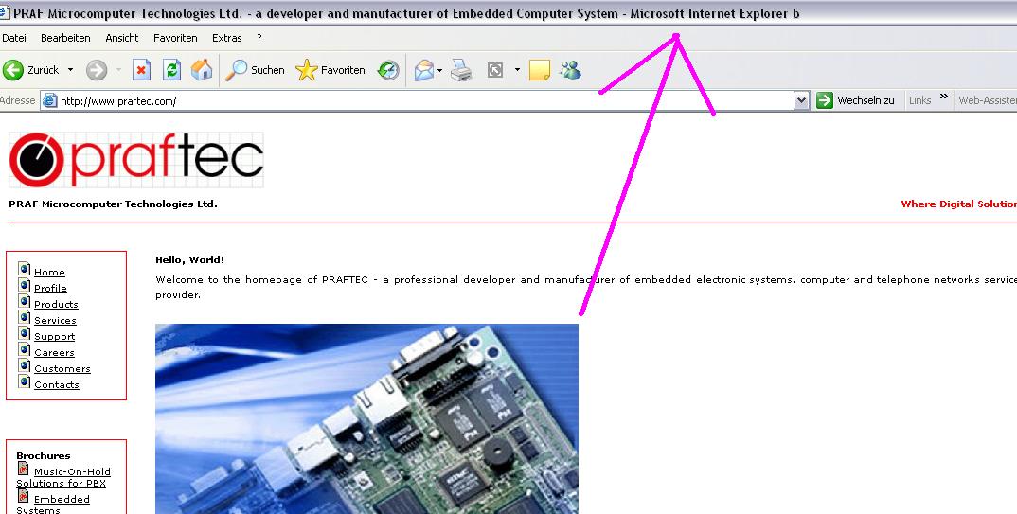
Task: Click bullet icon beside Support
Action: coord(25,334)
